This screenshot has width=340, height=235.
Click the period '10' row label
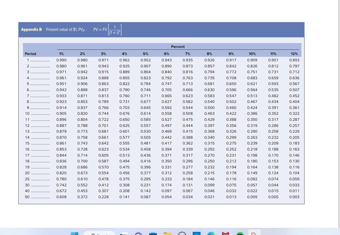[x=27, y=113]
